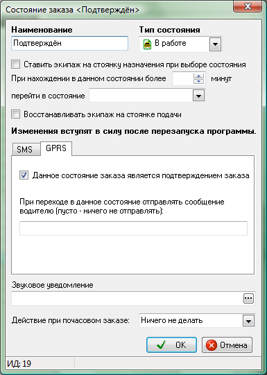This screenshot has height=375, width=267.
Task: Open the Тип состояния dropdown arrow
Action: pyautogui.click(x=215, y=44)
